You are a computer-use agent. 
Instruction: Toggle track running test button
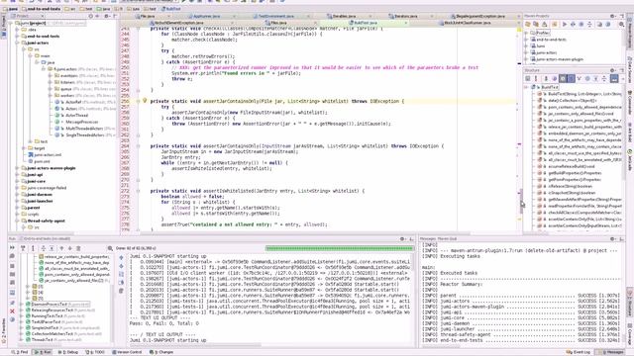(x=33, y=248)
